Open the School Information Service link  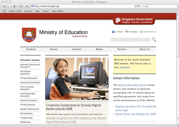click(x=132, y=85)
